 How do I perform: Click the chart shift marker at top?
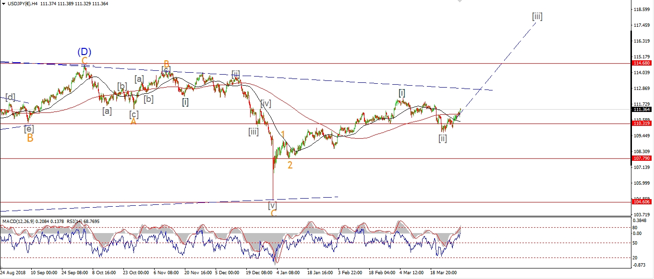click(x=460, y=1)
